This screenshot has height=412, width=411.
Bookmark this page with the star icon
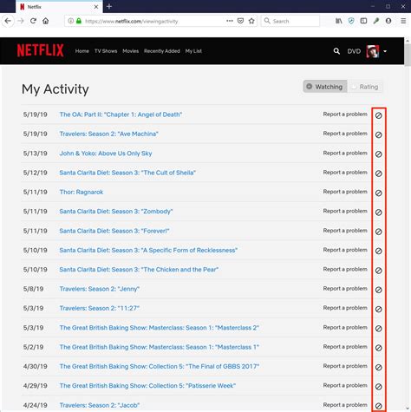(x=251, y=21)
